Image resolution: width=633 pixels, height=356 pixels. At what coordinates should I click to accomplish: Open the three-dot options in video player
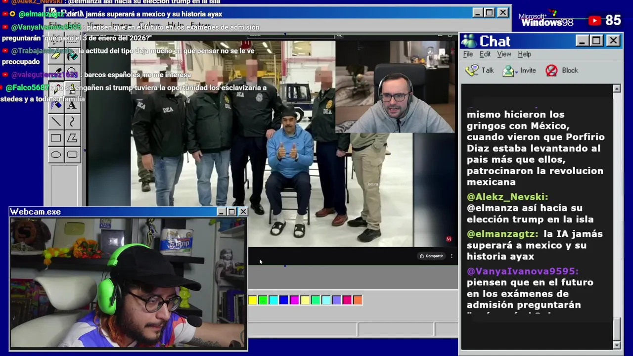click(x=452, y=256)
